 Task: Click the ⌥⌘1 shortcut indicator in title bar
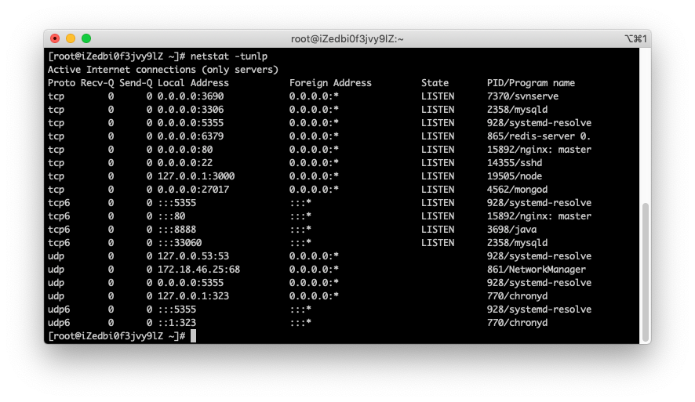pos(635,39)
